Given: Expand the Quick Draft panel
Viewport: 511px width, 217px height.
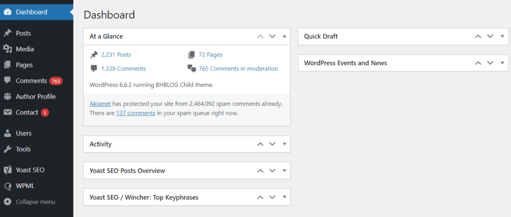Looking at the screenshot, I should coord(502,36).
